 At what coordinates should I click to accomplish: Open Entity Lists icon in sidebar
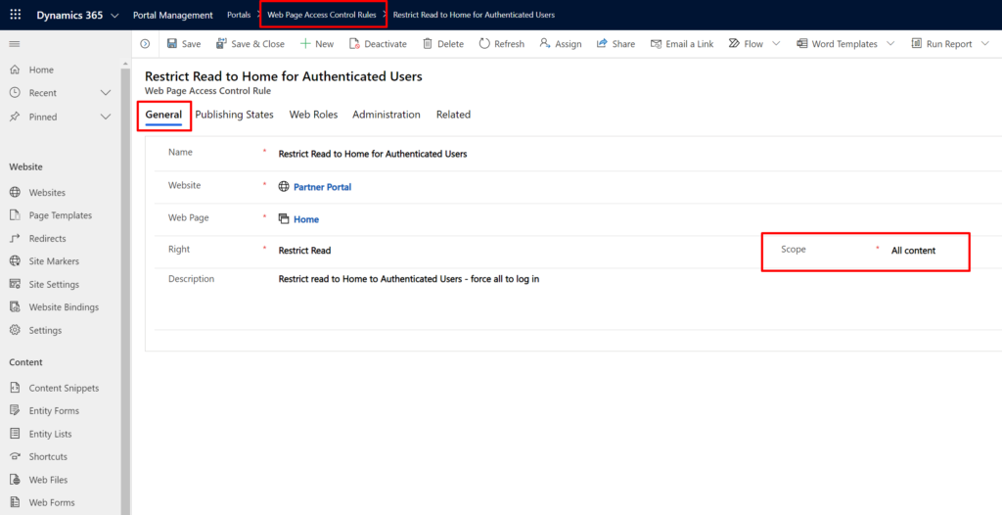(x=16, y=434)
